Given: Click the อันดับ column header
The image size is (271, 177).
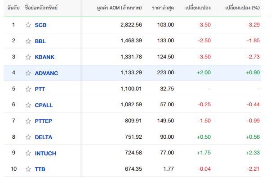Looking at the screenshot, I should tap(13, 8).
